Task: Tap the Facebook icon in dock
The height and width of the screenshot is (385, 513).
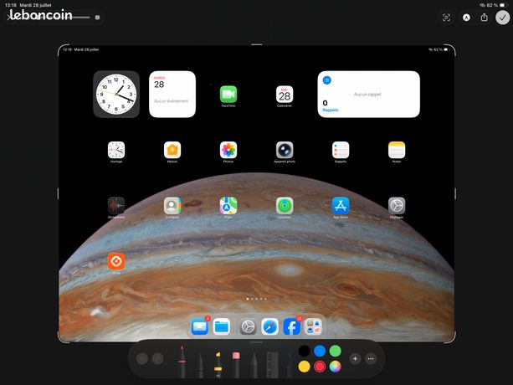Action: (x=291, y=326)
